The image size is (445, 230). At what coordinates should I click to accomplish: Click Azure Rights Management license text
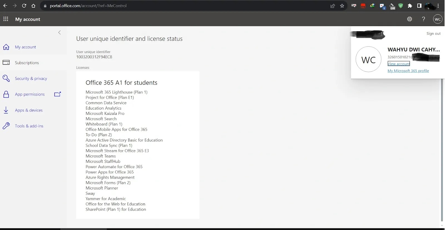coord(110,177)
